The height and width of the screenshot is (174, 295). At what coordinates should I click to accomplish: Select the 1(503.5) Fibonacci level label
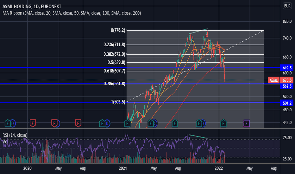pyautogui.click(x=118, y=102)
